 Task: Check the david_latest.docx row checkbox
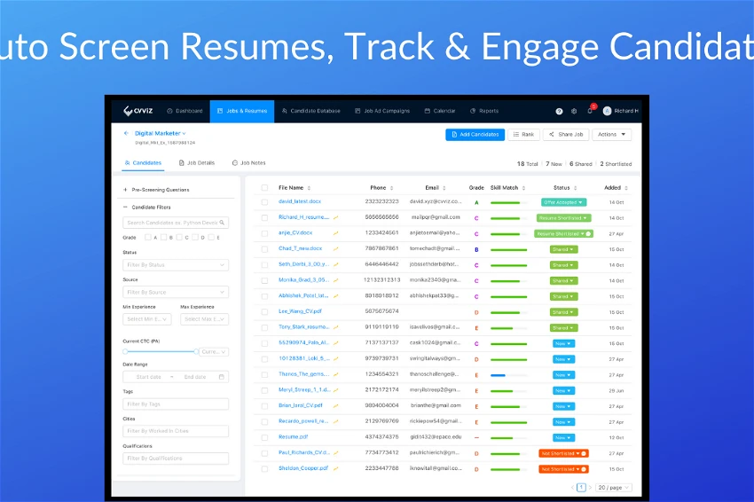click(264, 202)
